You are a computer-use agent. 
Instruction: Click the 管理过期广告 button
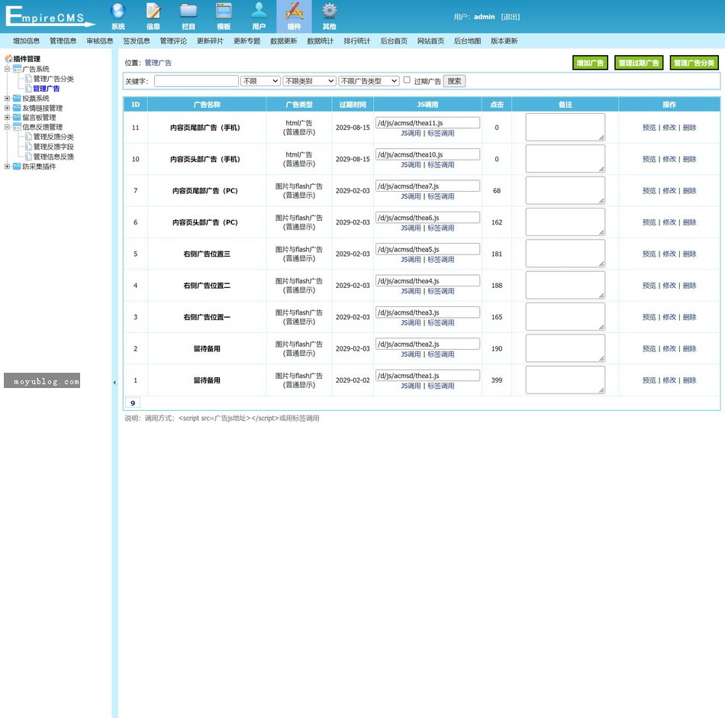pyautogui.click(x=639, y=63)
